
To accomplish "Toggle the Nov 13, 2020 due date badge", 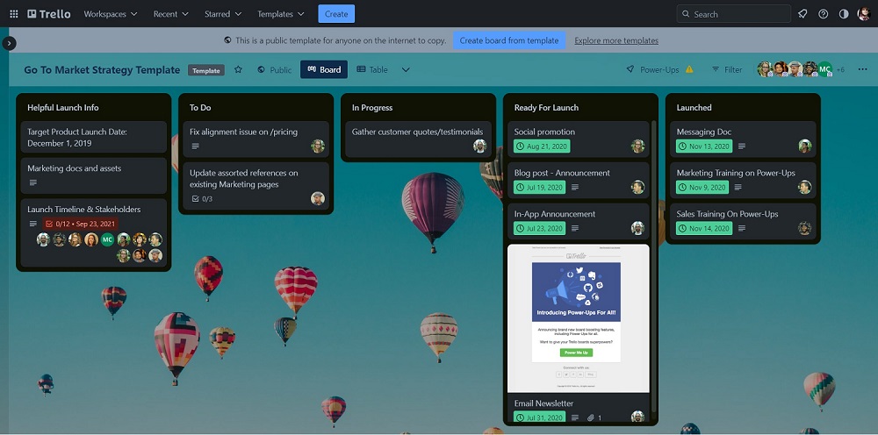I will (703, 146).
